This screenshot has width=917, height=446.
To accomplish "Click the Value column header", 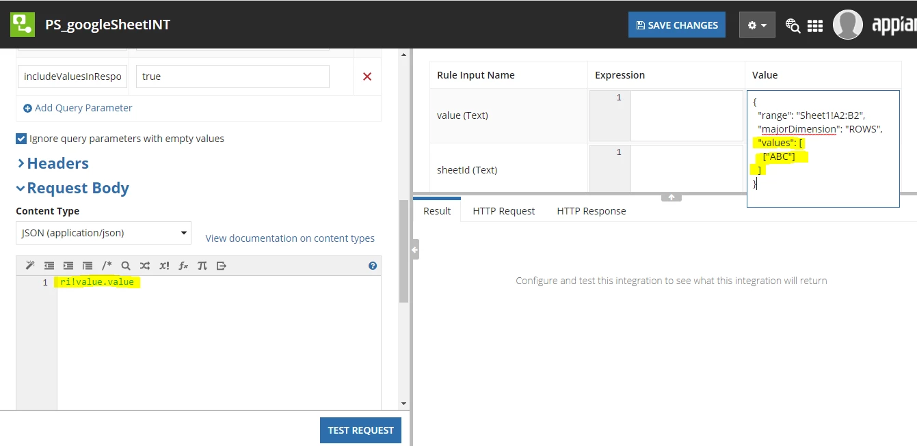I will [x=765, y=75].
